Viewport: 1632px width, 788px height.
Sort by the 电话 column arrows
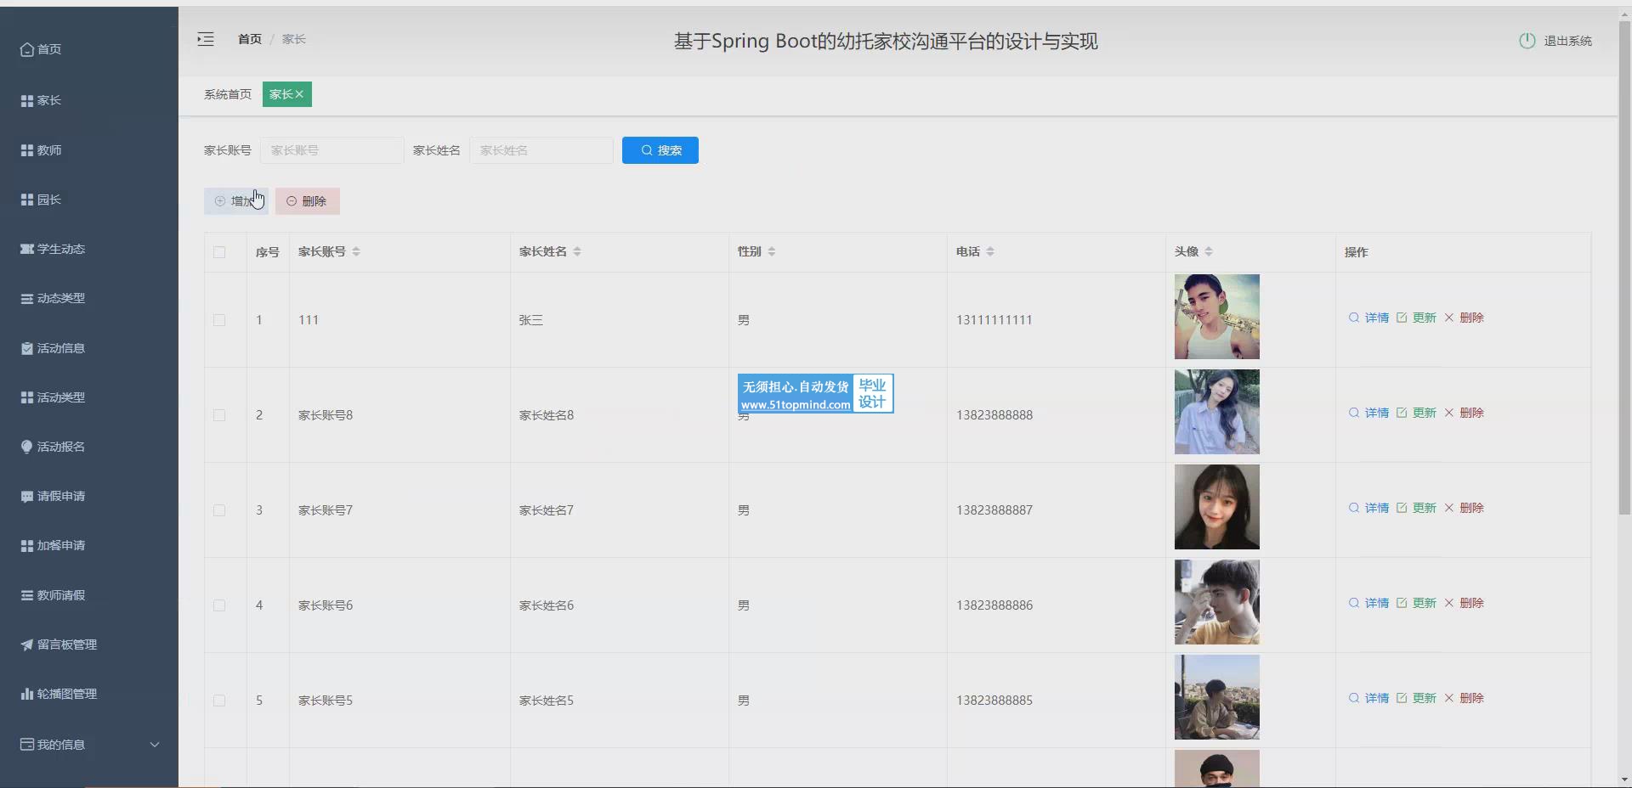(990, 251)
